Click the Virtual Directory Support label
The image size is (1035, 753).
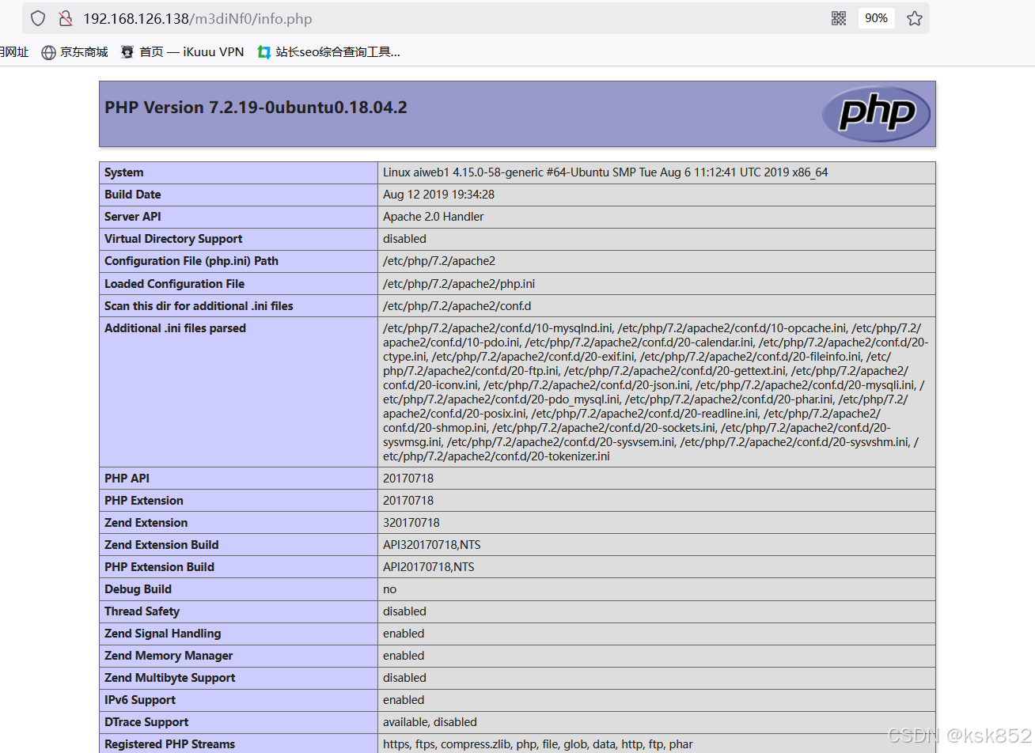[x=173, y=239]
